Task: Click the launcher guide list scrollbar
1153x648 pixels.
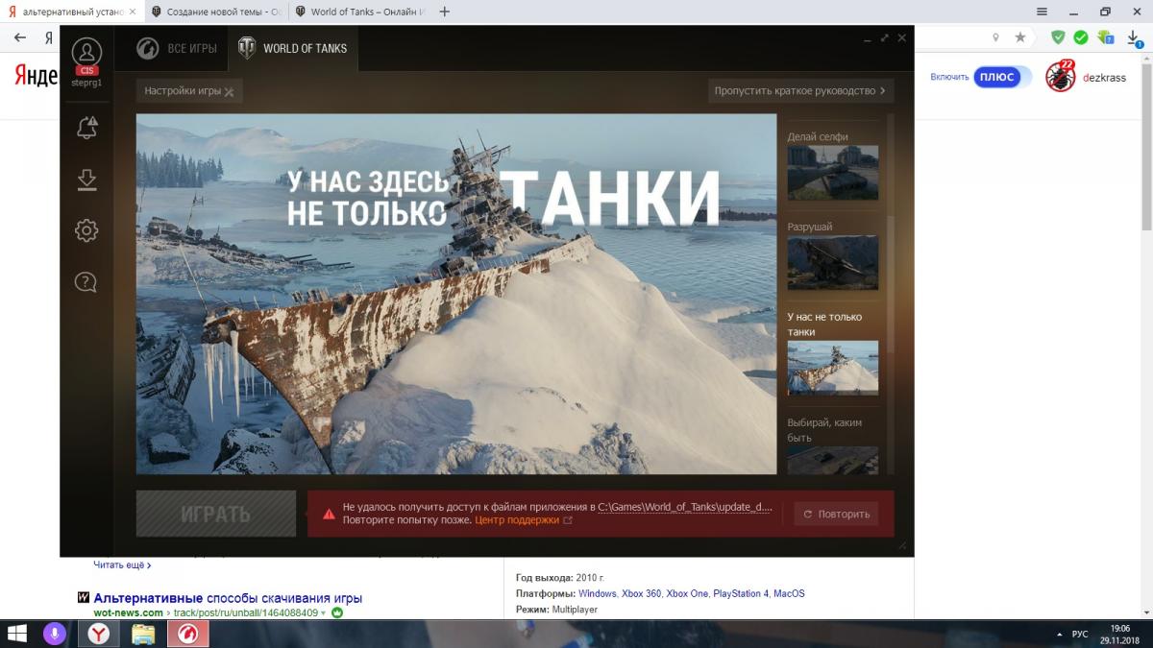Action: click(889, 283)
